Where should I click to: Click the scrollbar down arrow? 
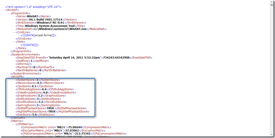click(x=272, y=135)
